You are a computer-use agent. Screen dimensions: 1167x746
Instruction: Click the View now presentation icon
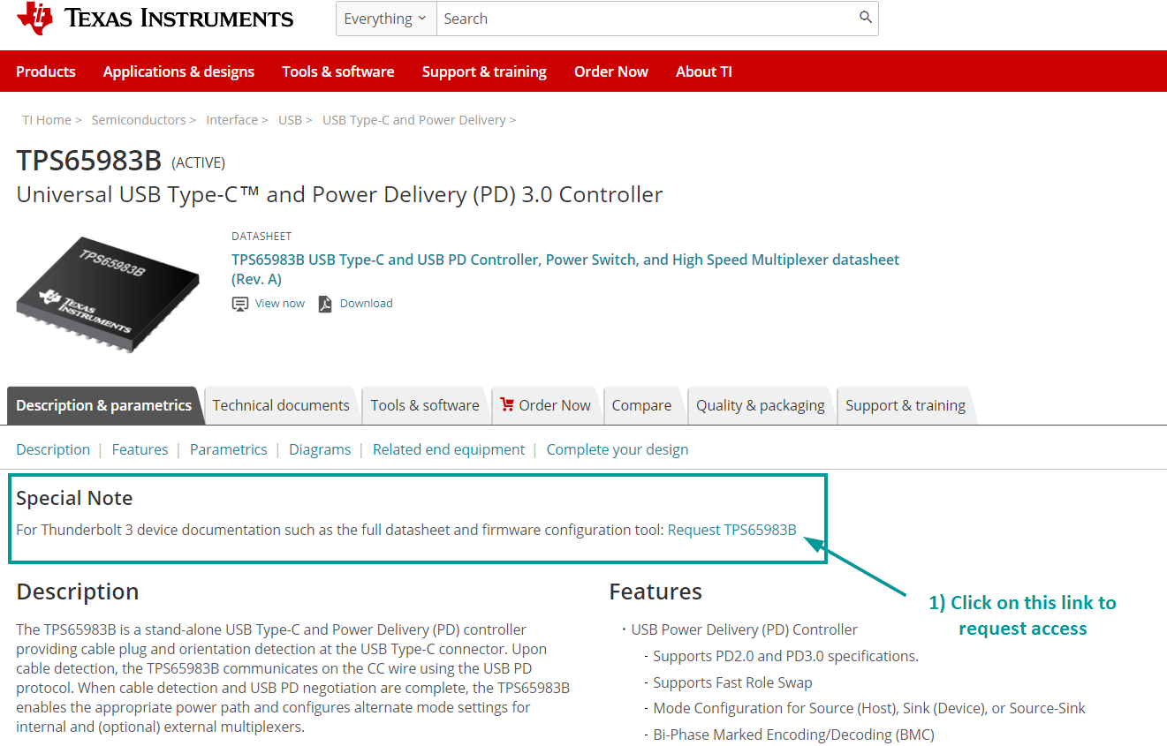[240, 304]
